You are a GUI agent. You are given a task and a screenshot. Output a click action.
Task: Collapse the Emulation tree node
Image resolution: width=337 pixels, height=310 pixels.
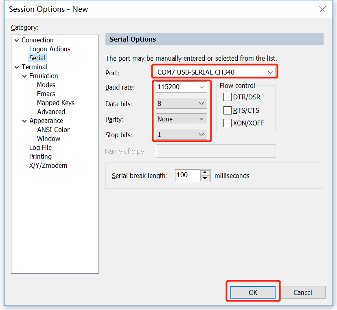click(24, 76)
